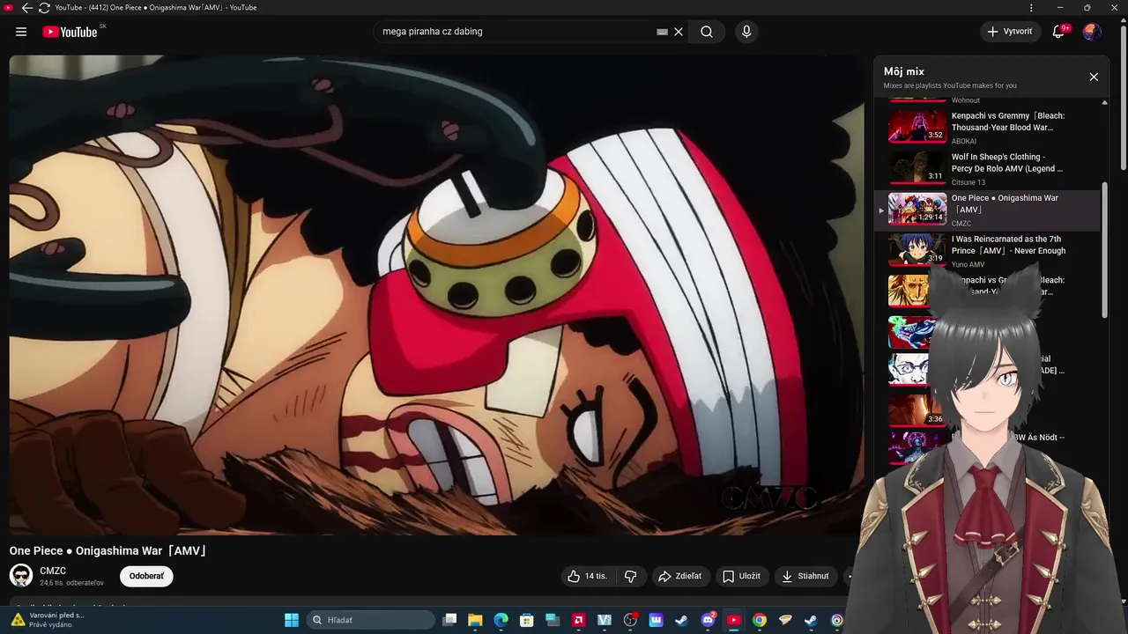This screenshot has width=1128, height=634.
Task: Subscribe with the Odoberať button
Action: (146, 576)
